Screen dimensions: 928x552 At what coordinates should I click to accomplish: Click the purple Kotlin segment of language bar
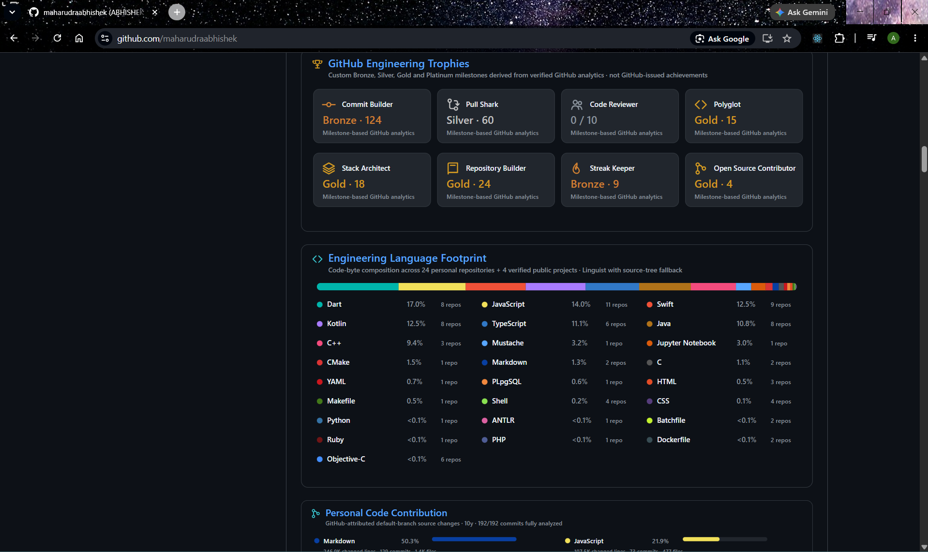click(x=555, y=287)
